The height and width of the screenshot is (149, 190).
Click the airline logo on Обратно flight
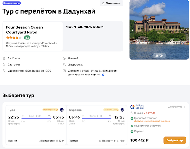(122, 110)
